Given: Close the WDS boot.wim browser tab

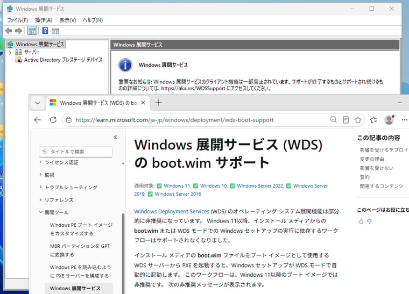Looking at the screenshot, I should tap(143, 103).
